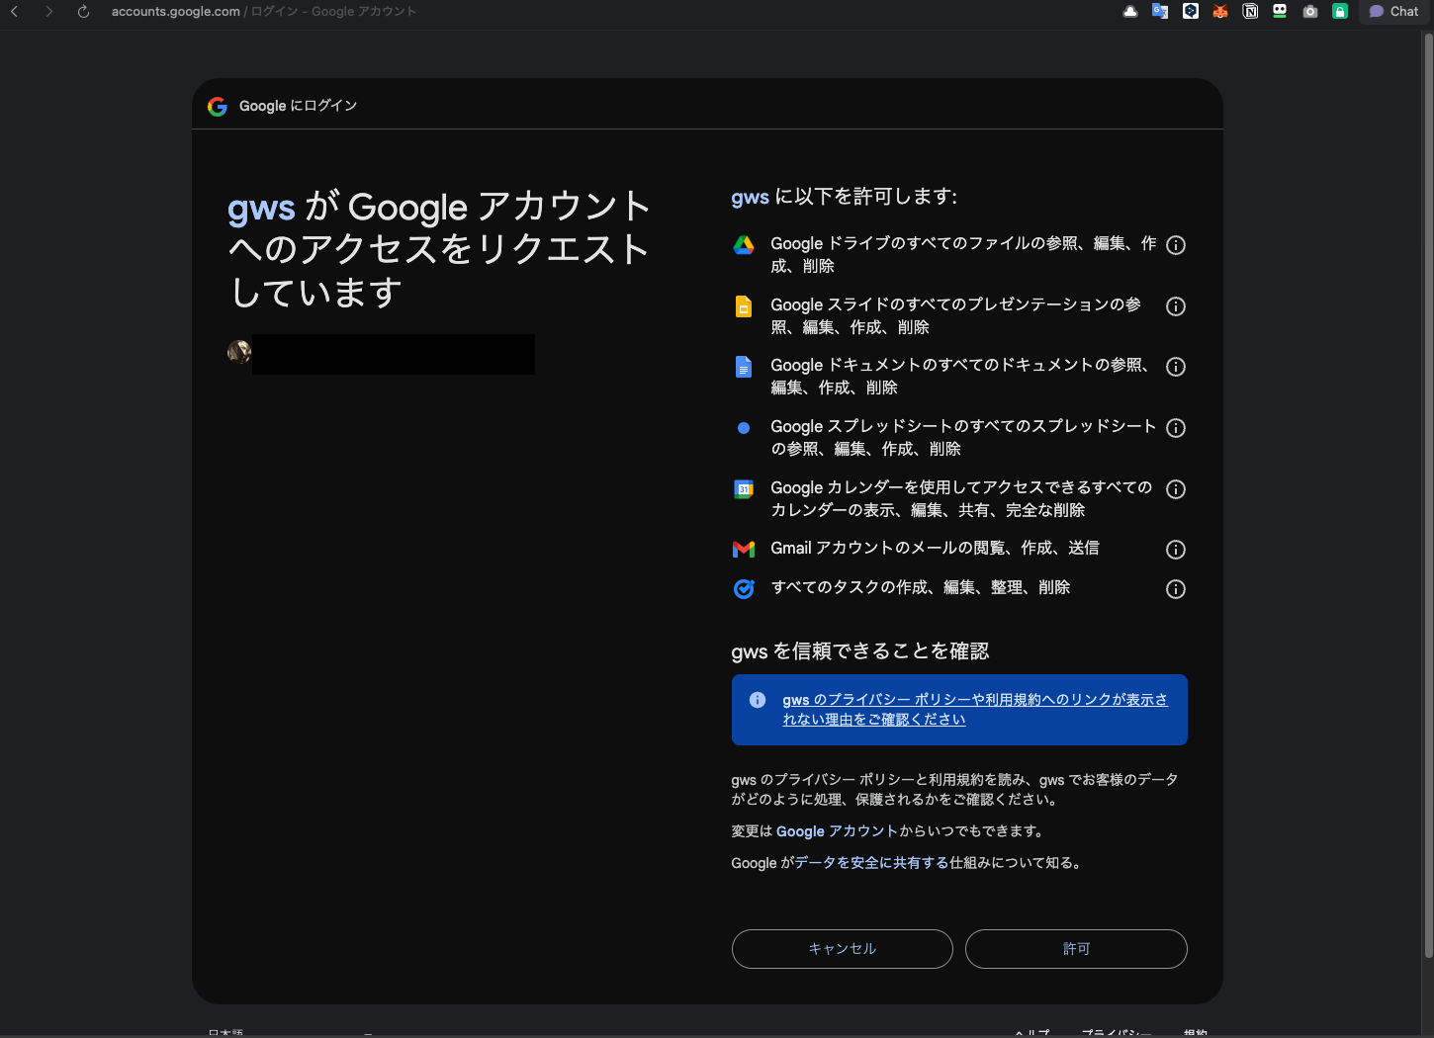Click the Google Docs permission icon
This screenshot has height=1038, width=1434.
tap(744, 367)
